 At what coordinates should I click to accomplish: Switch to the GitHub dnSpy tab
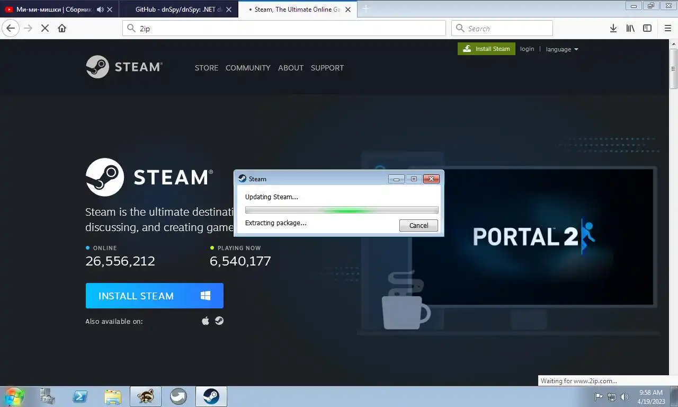tap(179, 10)
